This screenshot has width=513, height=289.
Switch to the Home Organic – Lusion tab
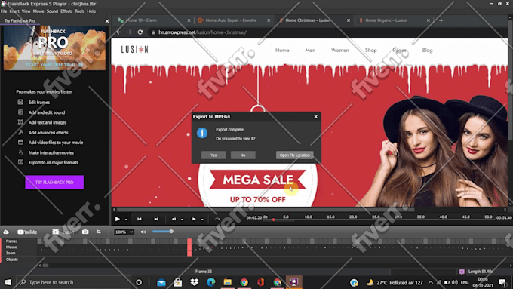pyautogui.click(x=386, y=20)
